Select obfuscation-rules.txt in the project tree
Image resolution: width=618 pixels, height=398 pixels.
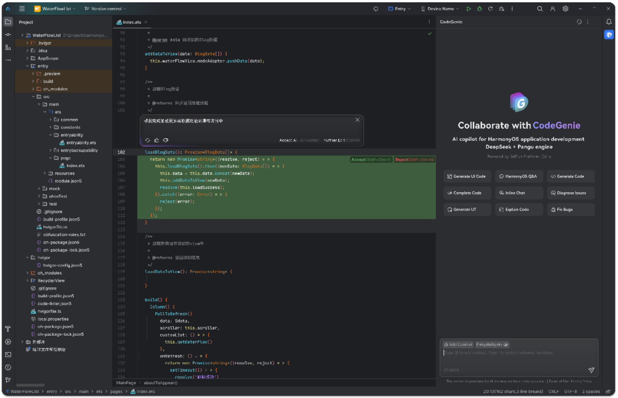pos(61,235)
